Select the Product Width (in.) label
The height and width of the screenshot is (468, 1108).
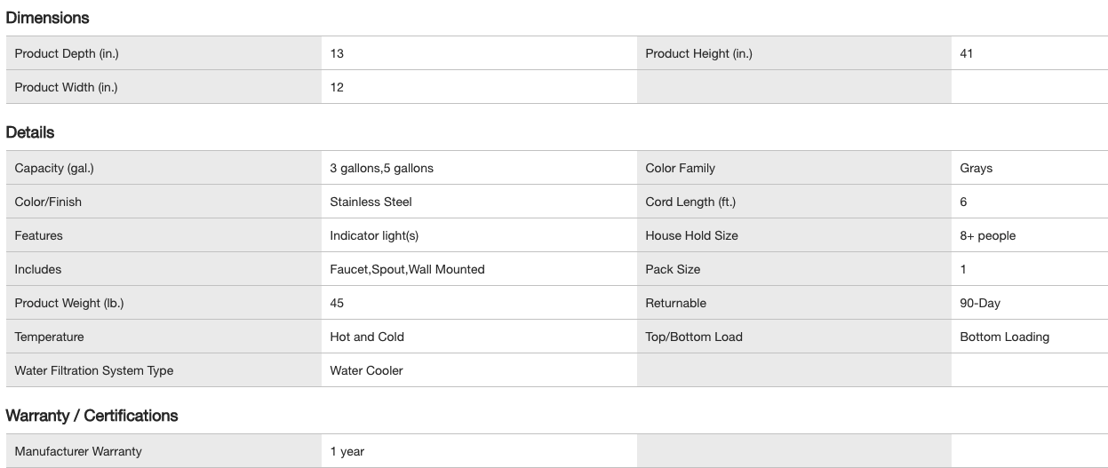[66, 87]
